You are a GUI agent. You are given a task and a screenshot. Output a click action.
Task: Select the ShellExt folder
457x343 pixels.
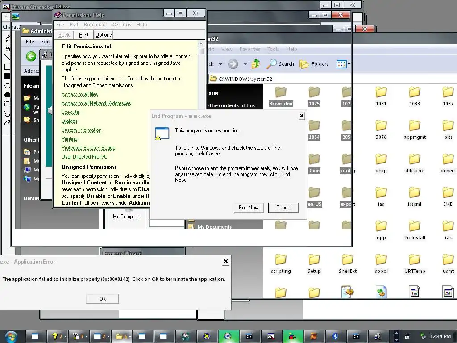click(347, 264)
